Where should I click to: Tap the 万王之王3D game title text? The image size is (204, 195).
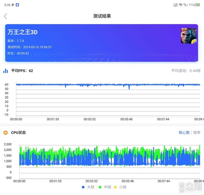click(22, 32)
